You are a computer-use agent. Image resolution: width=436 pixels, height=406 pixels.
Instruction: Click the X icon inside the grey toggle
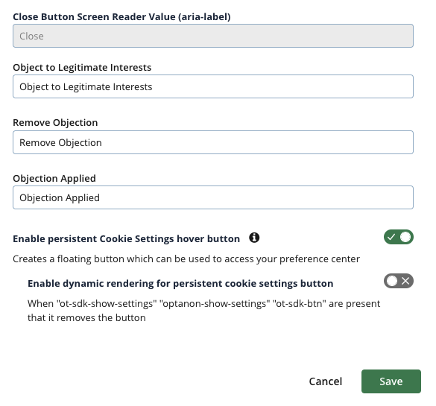pyautogui.click(x=405, y=281)
